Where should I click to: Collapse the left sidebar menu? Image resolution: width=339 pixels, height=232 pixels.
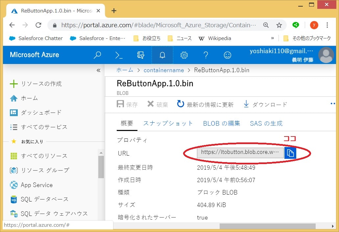tap(98, 70)
